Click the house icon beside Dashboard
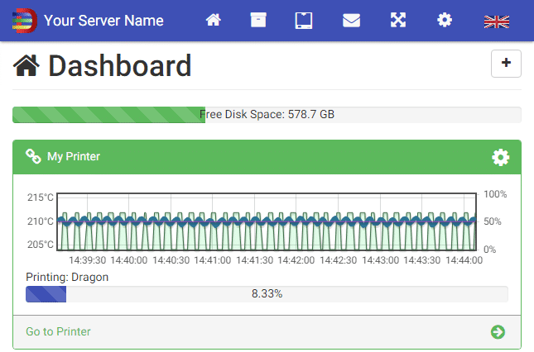 tap(26, 65)
